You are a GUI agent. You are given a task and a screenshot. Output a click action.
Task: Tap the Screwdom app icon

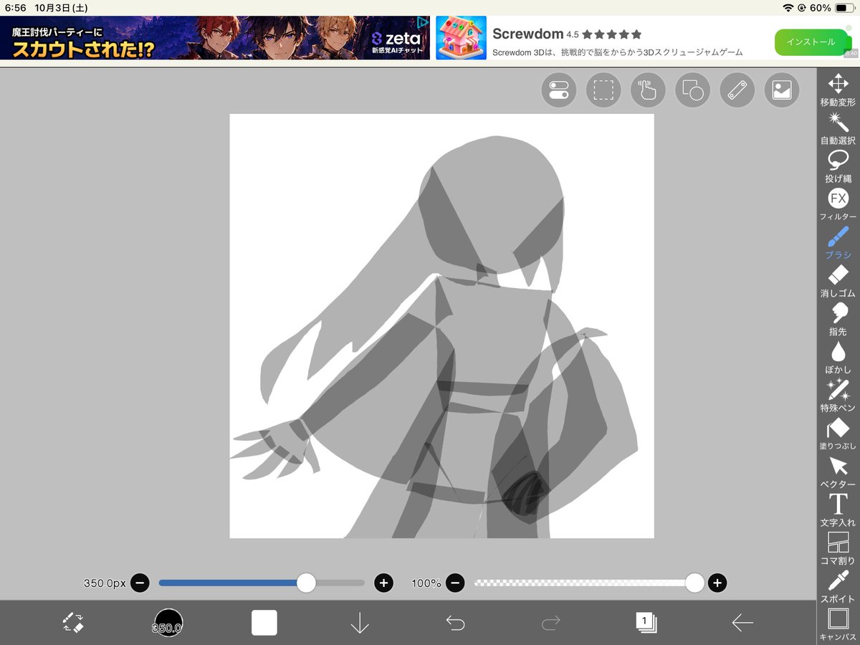click(461, 38)
